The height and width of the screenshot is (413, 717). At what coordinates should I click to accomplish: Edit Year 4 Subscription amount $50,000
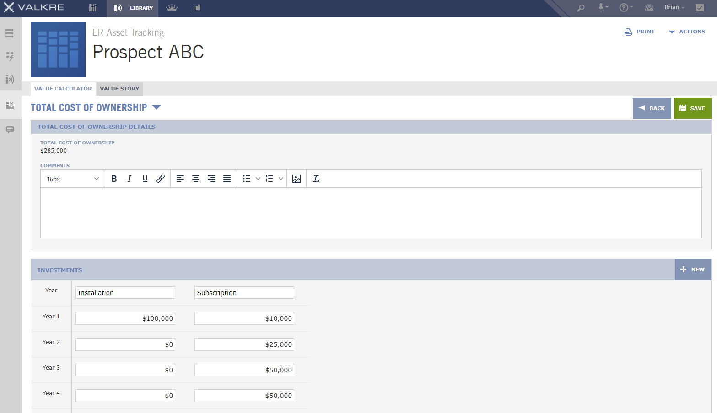click(244, 396)
